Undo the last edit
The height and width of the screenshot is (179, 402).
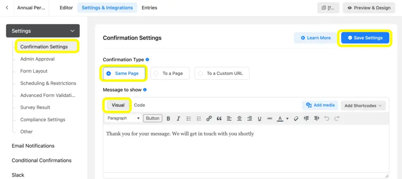pyautogui.click(x=327, y=119)
